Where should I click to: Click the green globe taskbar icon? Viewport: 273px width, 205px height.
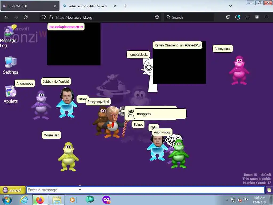[90, 200]
